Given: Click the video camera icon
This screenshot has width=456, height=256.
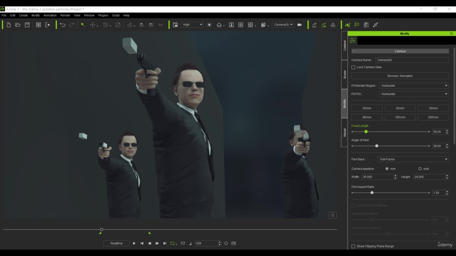Looking at the screenshot, I should point(300,25).
